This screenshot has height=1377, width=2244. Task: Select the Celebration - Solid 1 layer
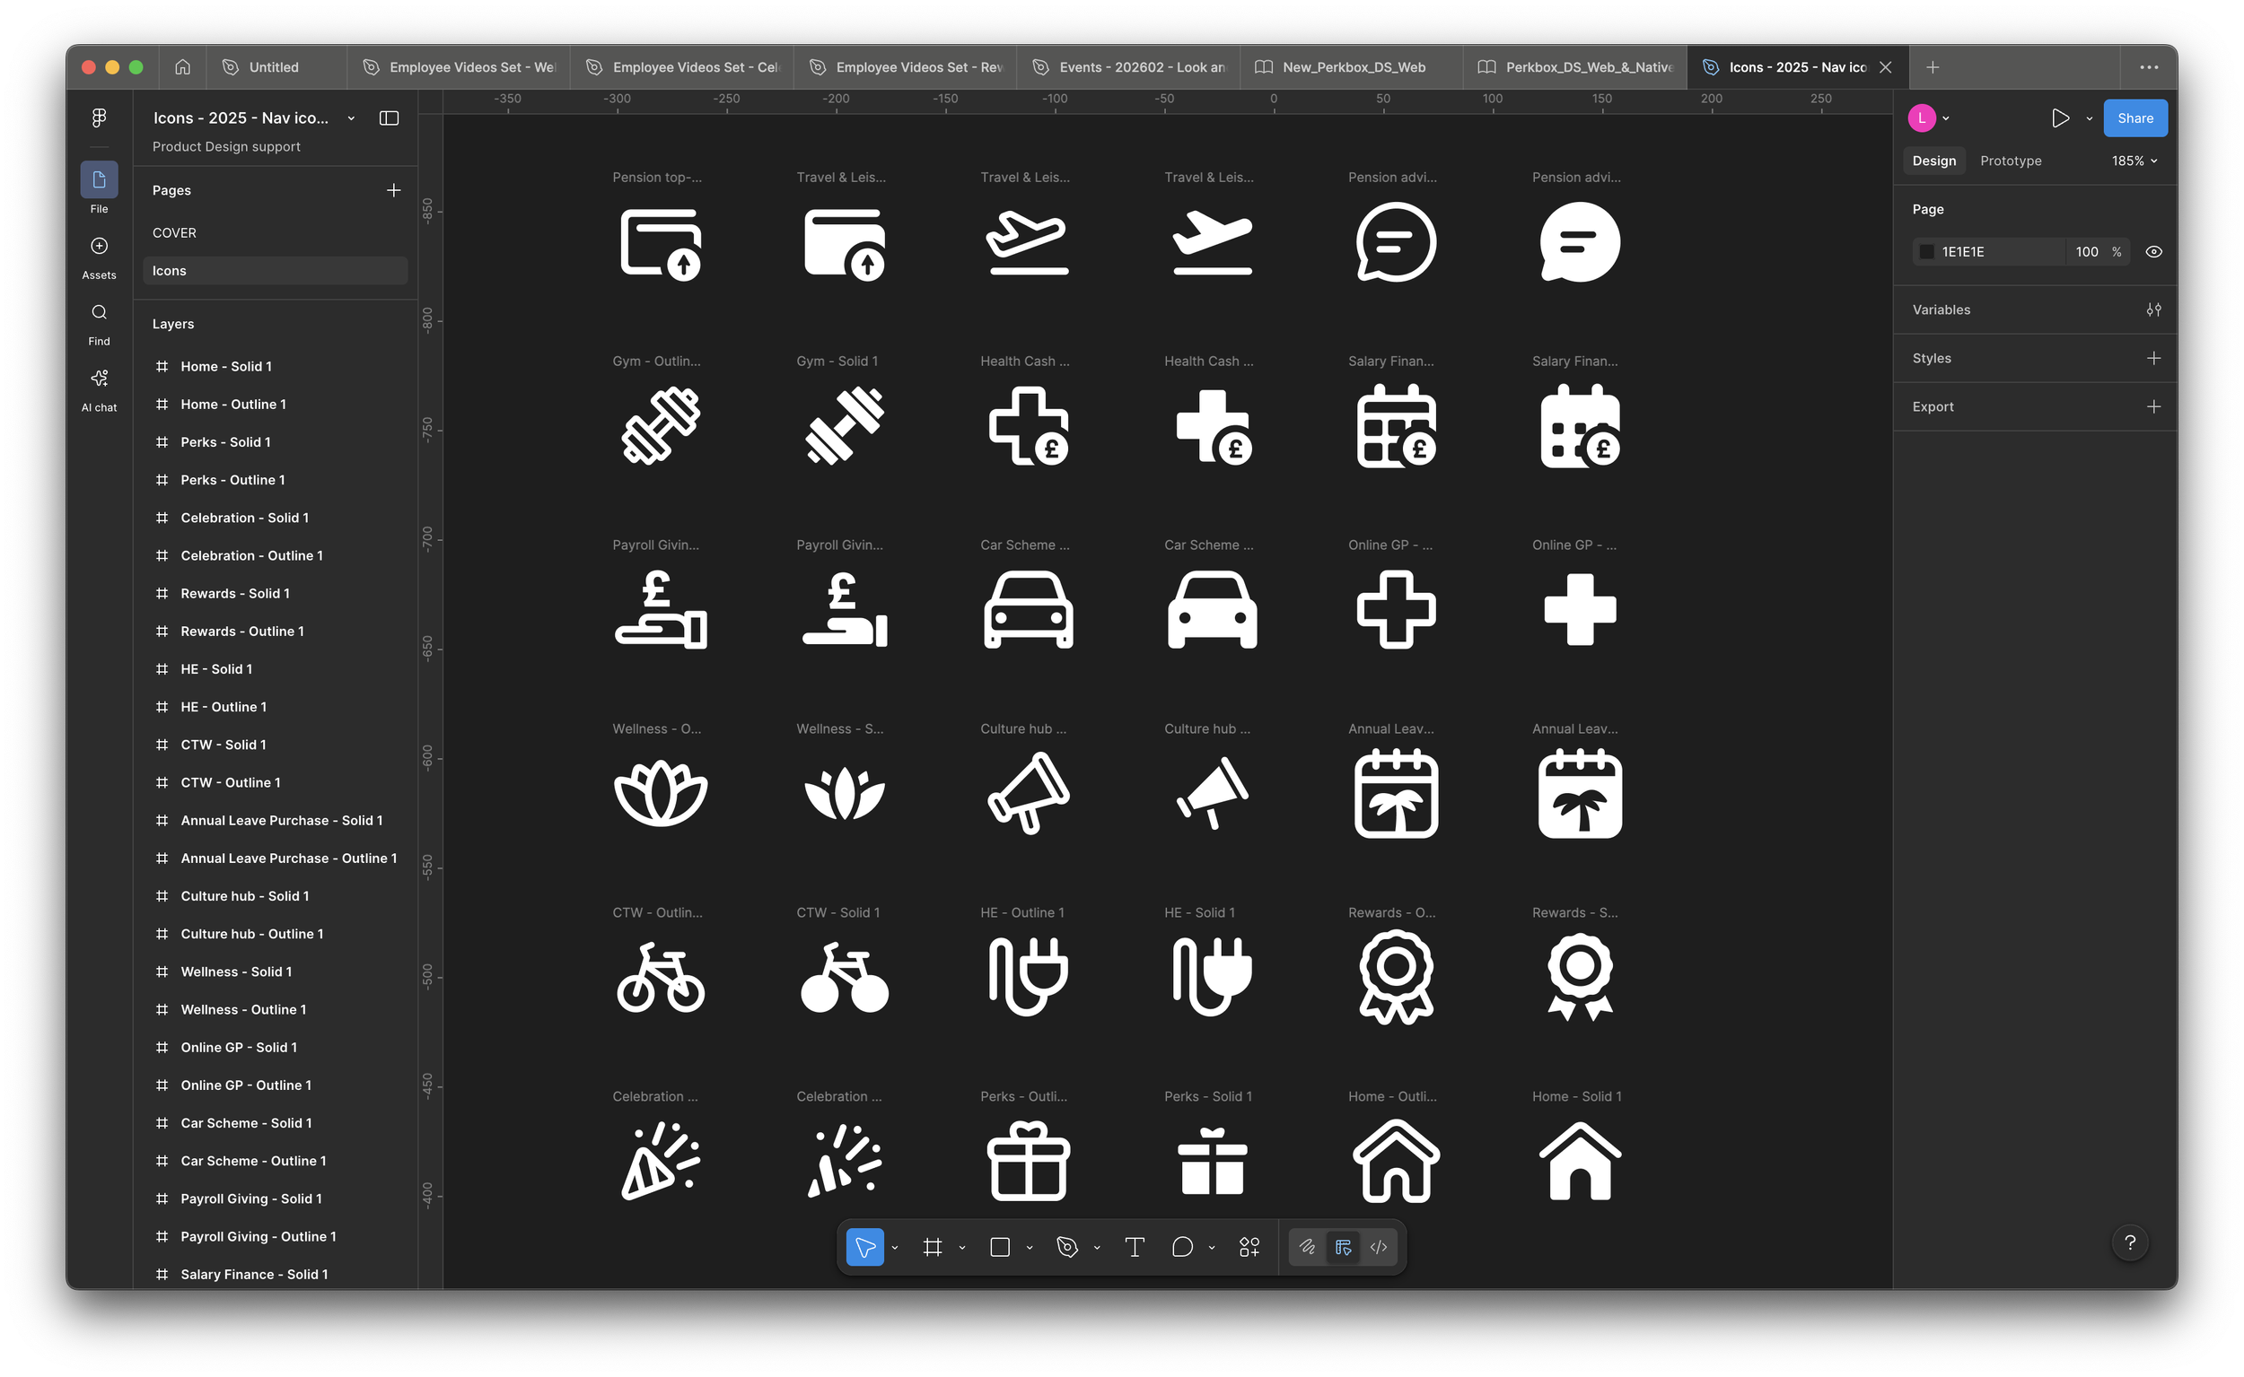244,519
